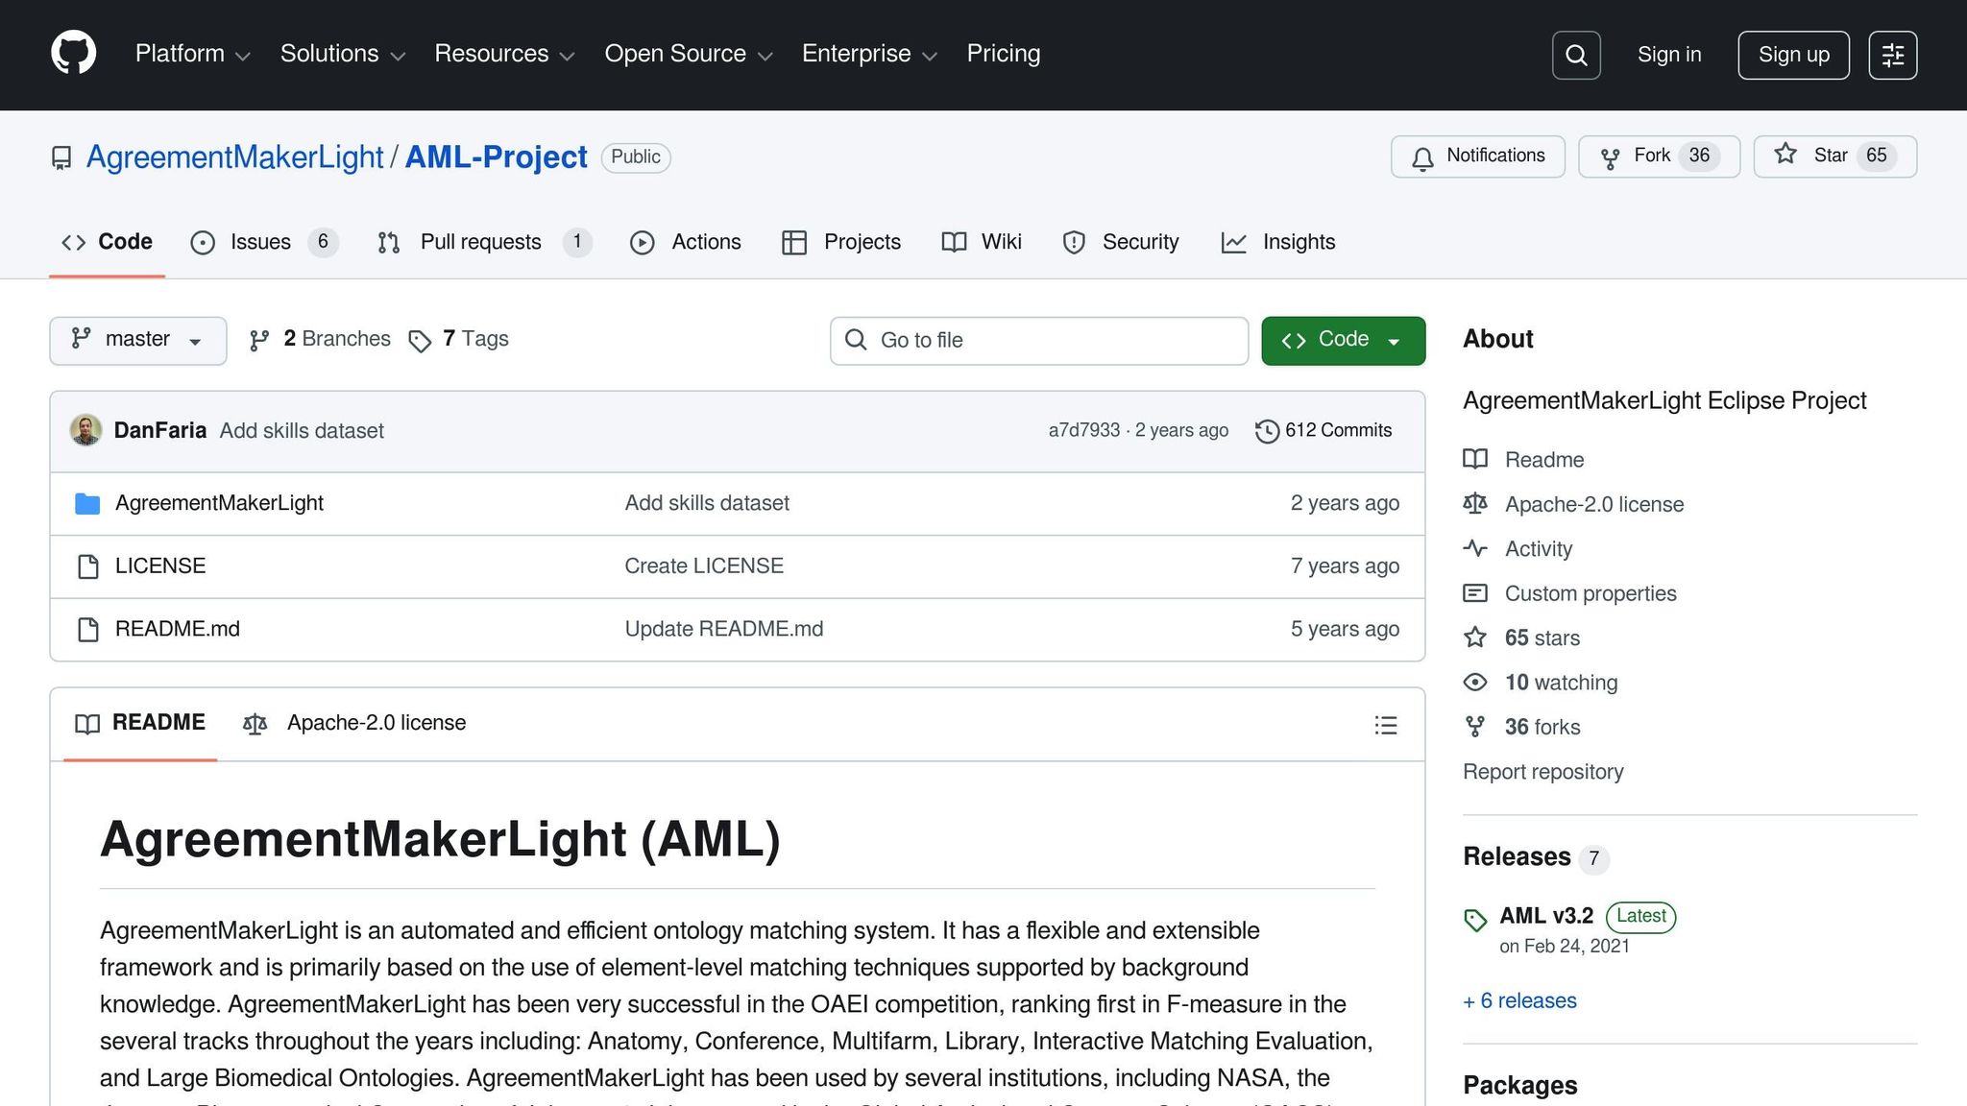Click DanFaria's profile avatar

tap(85, 430)
